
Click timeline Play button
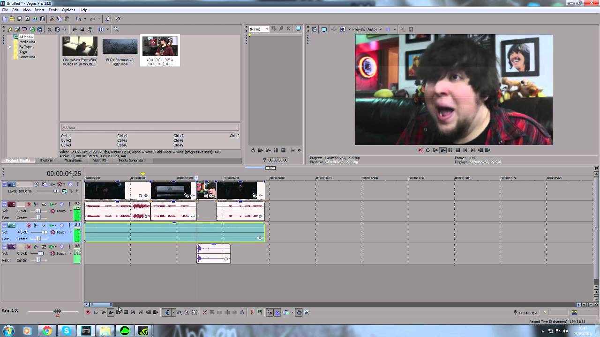click(111, 313)
